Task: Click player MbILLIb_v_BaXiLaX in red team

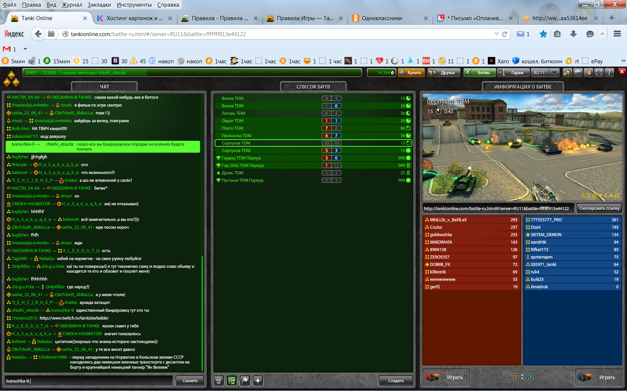Action: (x=472, y=220)
